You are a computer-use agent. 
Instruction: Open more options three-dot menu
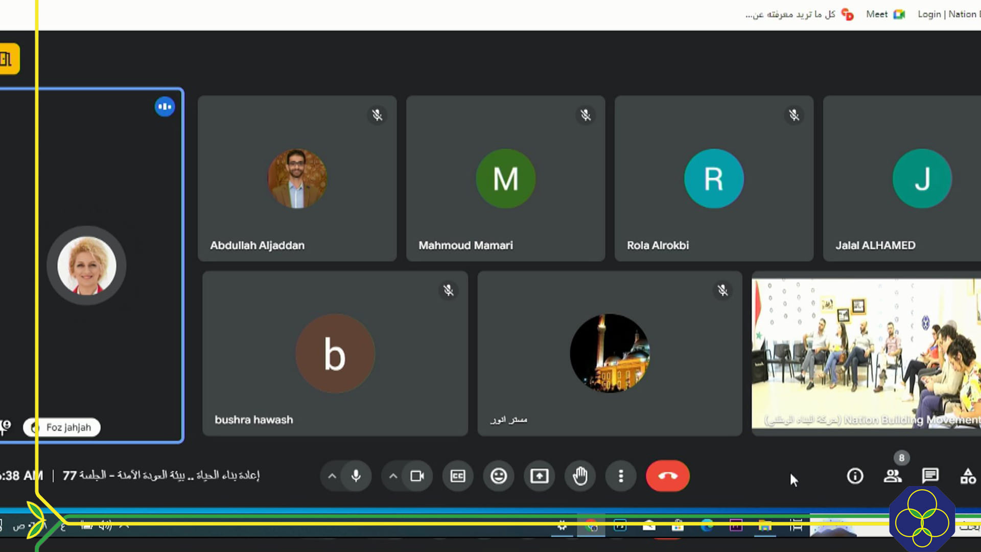(x=621, y=476)
